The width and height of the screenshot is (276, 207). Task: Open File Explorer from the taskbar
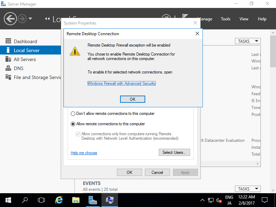click(x=76, y=200)
